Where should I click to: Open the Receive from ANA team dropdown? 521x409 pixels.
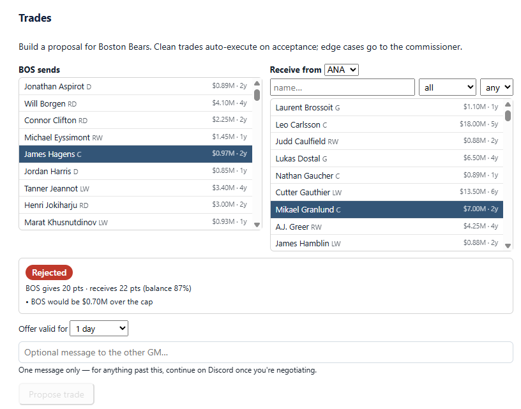[x=341, y=70]
